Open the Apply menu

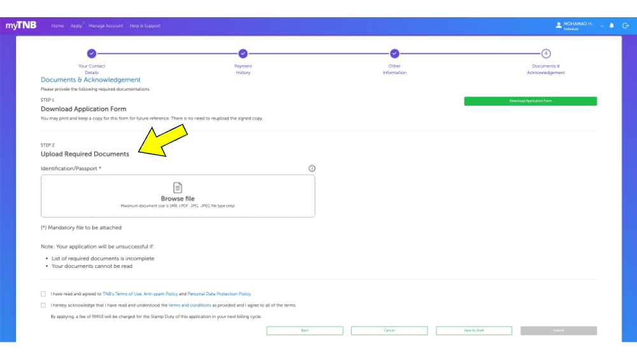(x=76, y=26)
